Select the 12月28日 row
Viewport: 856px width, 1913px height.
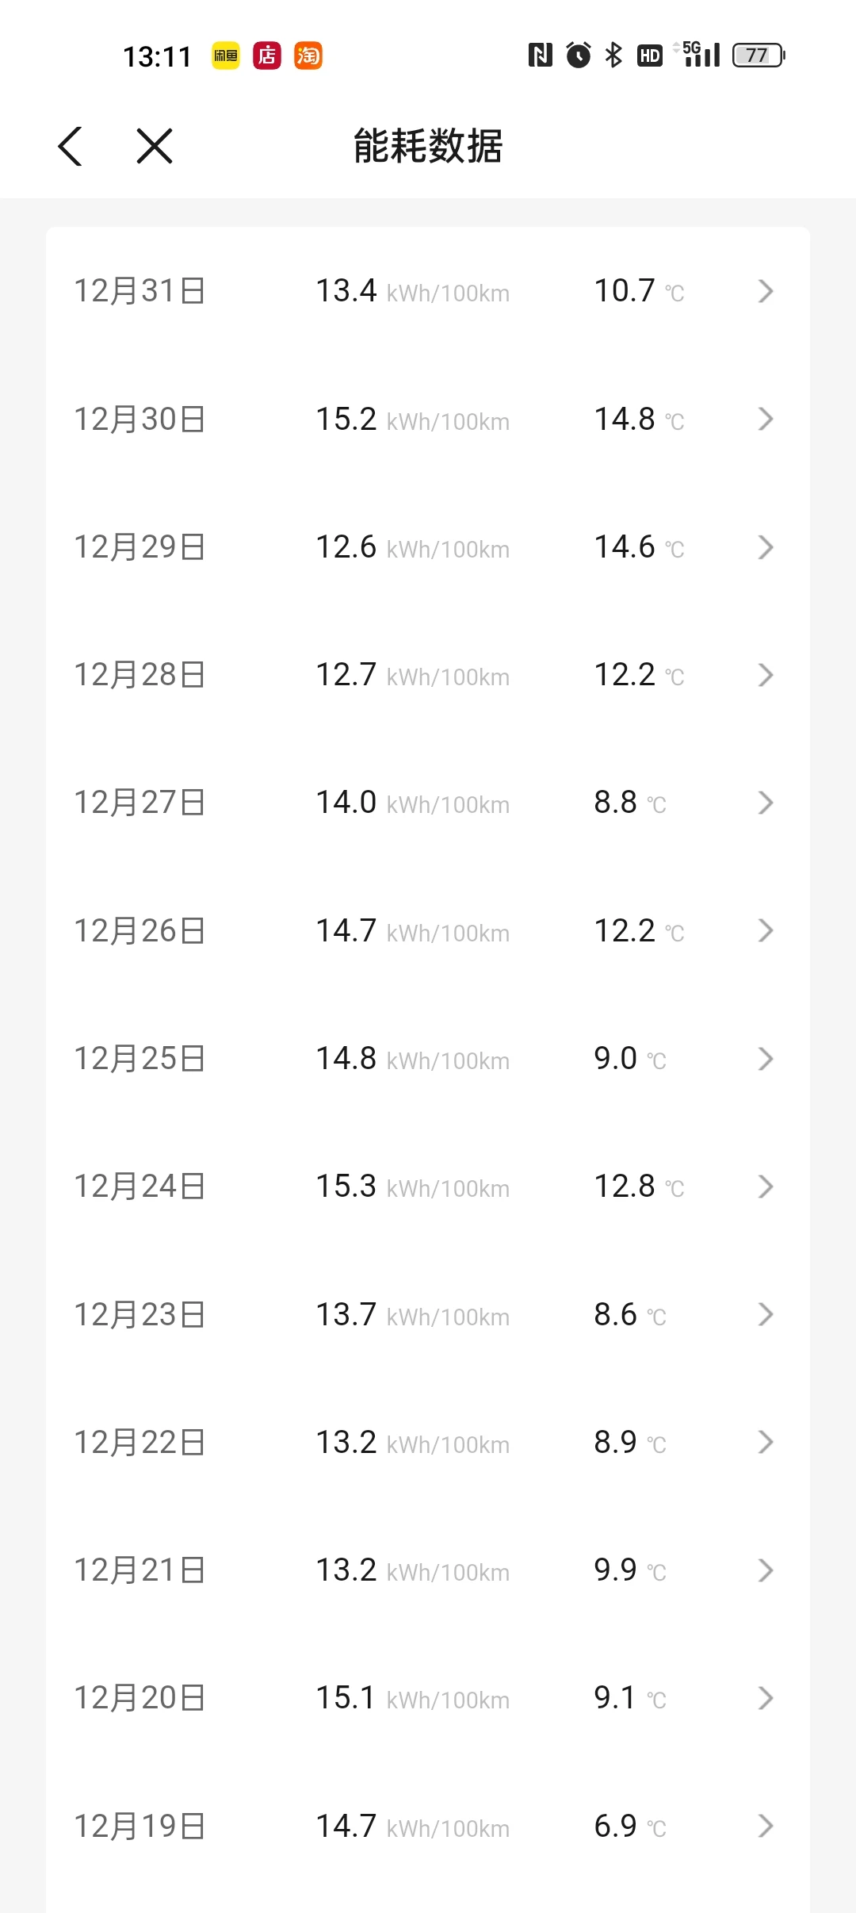[x=428, y=675]
